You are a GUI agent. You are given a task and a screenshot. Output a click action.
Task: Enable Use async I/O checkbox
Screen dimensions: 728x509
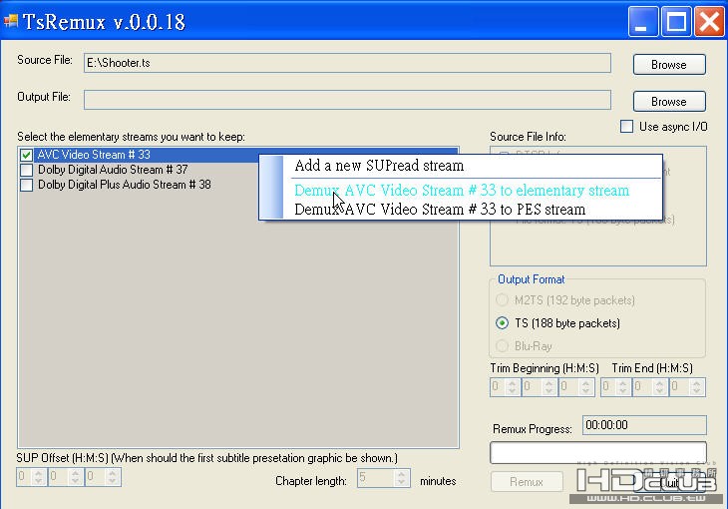[x=627, y=127]
